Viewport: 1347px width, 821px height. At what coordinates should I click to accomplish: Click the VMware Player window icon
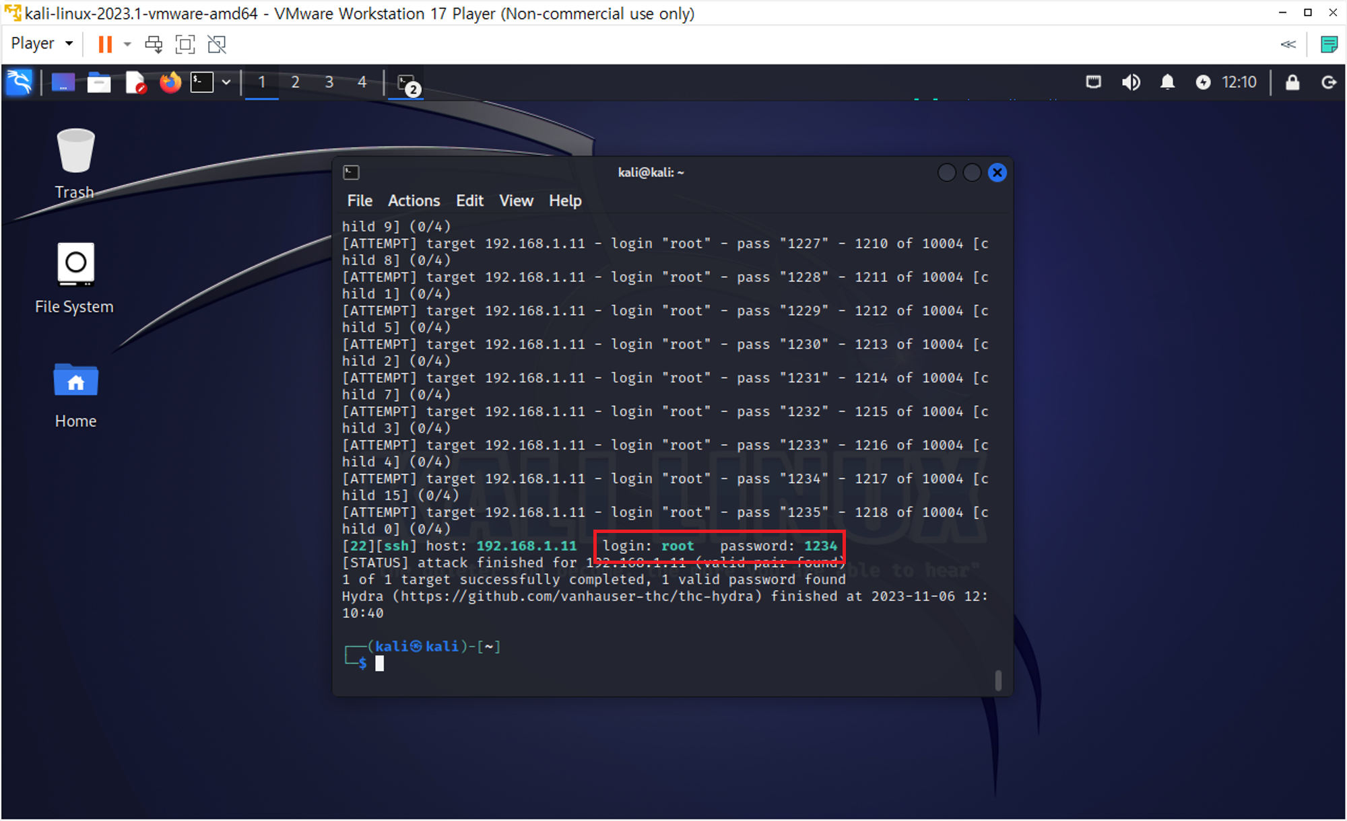tap(13, 13)
